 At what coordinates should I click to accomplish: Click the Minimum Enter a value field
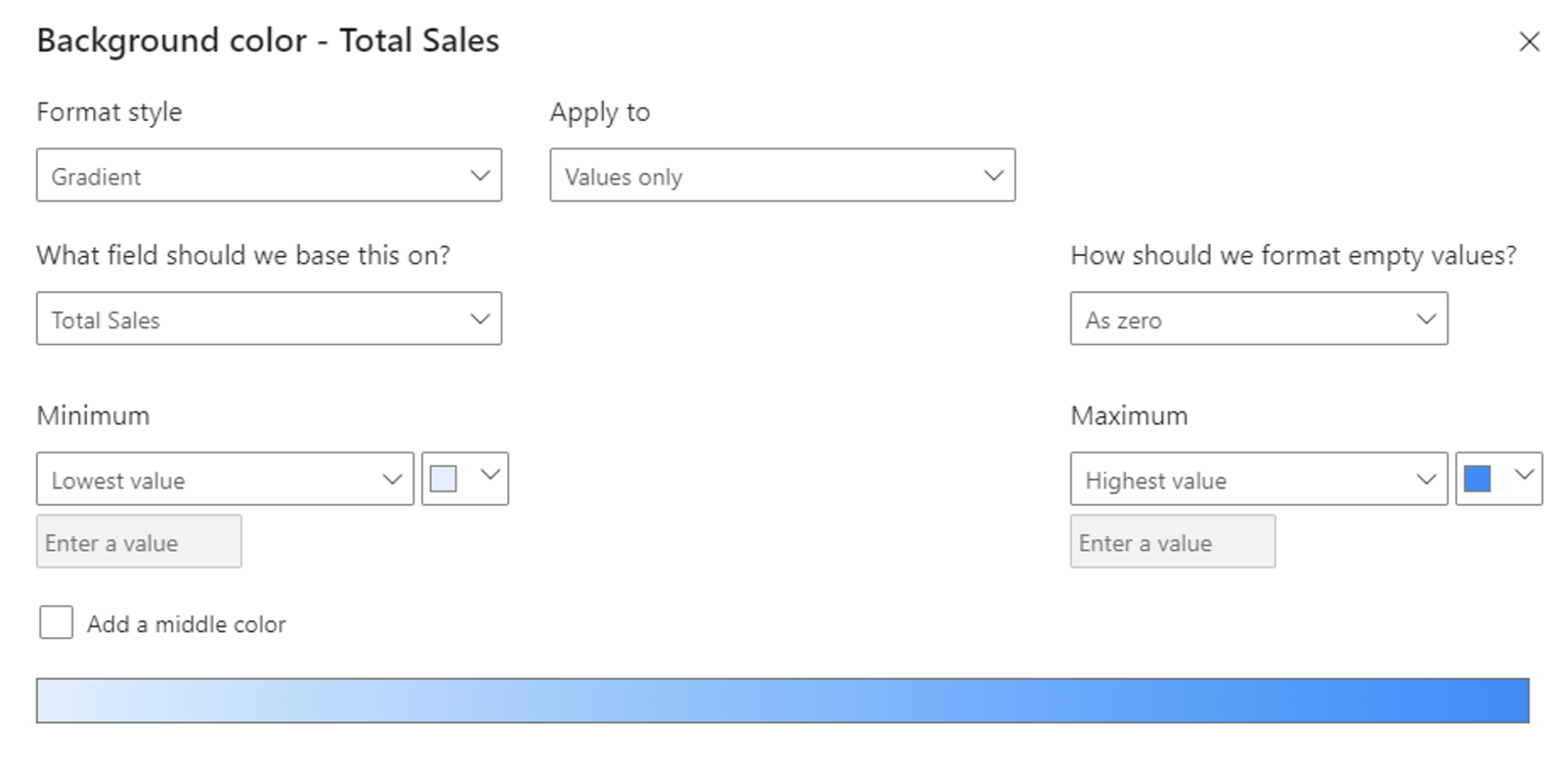click(139, 542)
